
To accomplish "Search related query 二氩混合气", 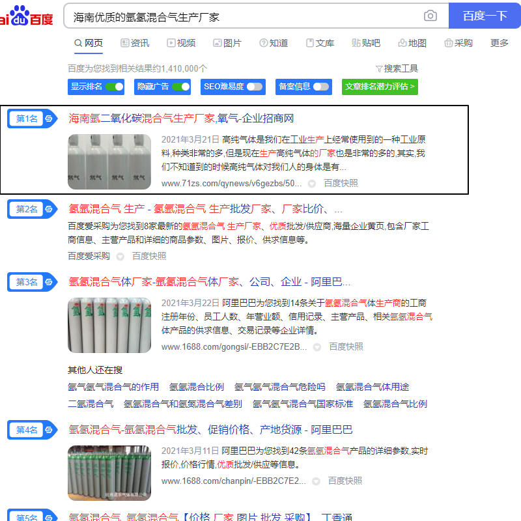I will tap(91, 404).
